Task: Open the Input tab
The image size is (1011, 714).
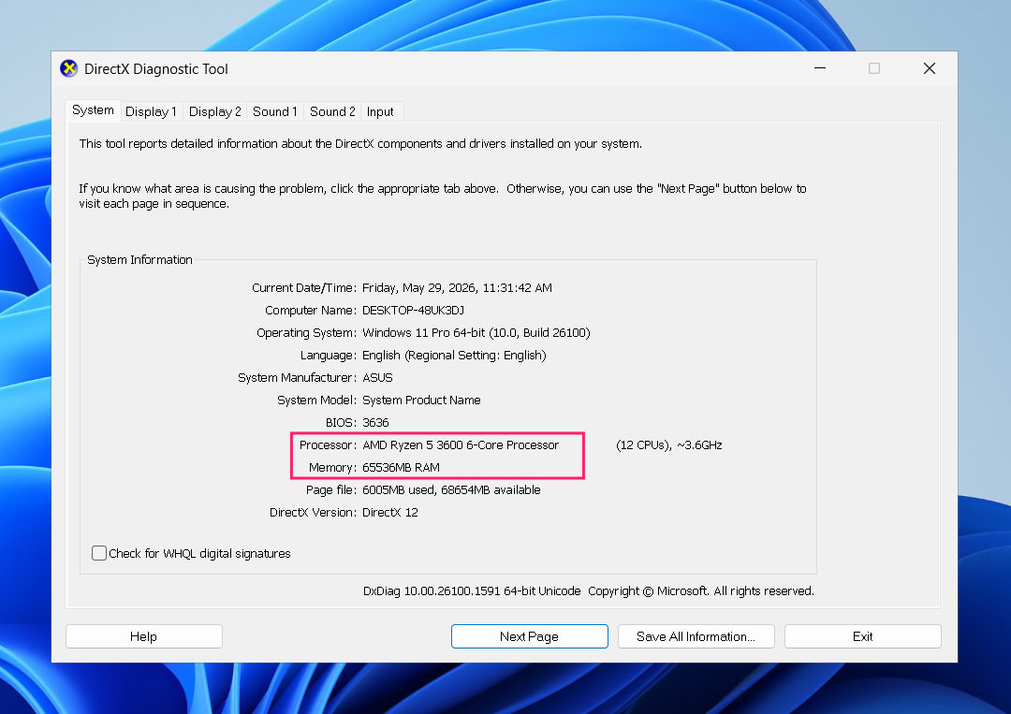Action: coord(380,111)
